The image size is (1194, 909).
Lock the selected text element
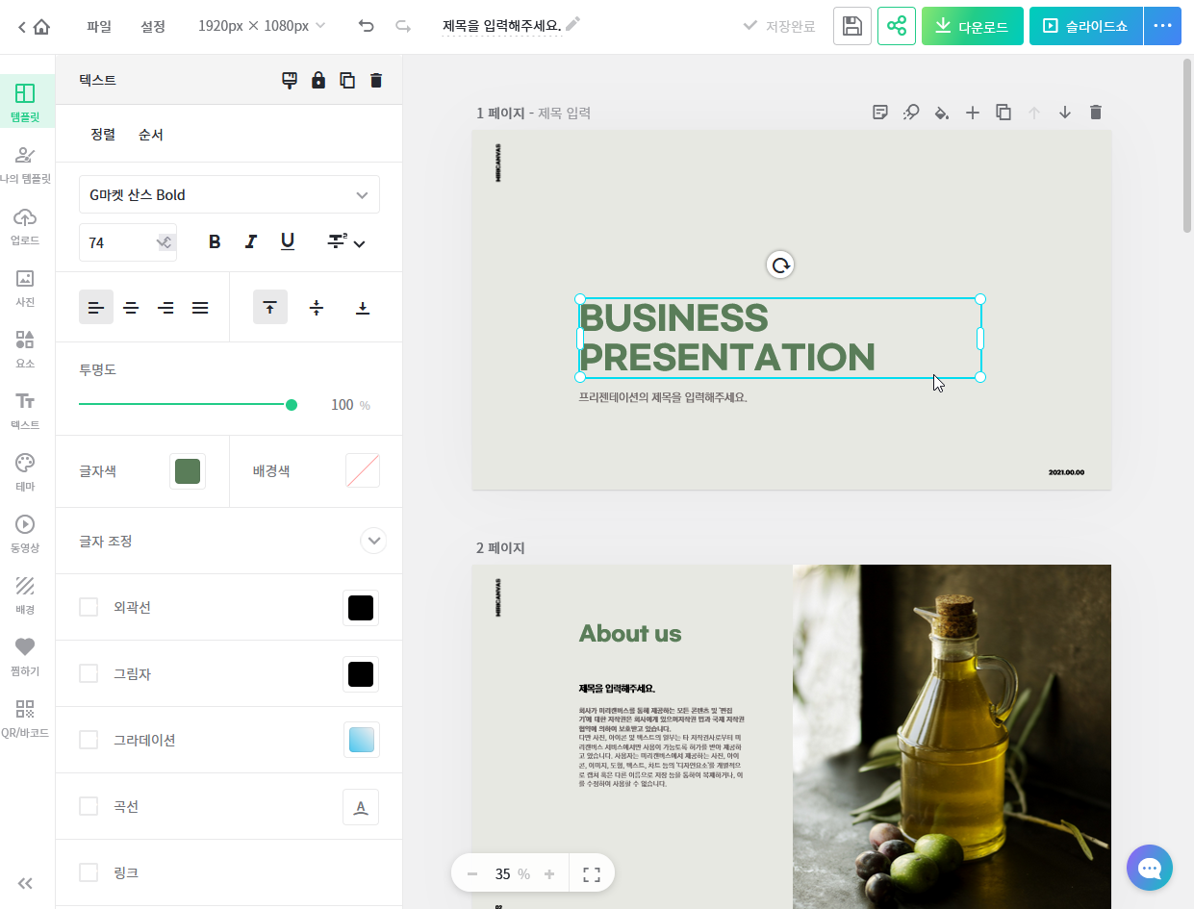318,81
